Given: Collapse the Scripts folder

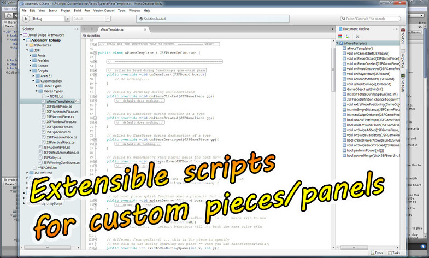Looking at the screenshot, I should tap(31, 71).
